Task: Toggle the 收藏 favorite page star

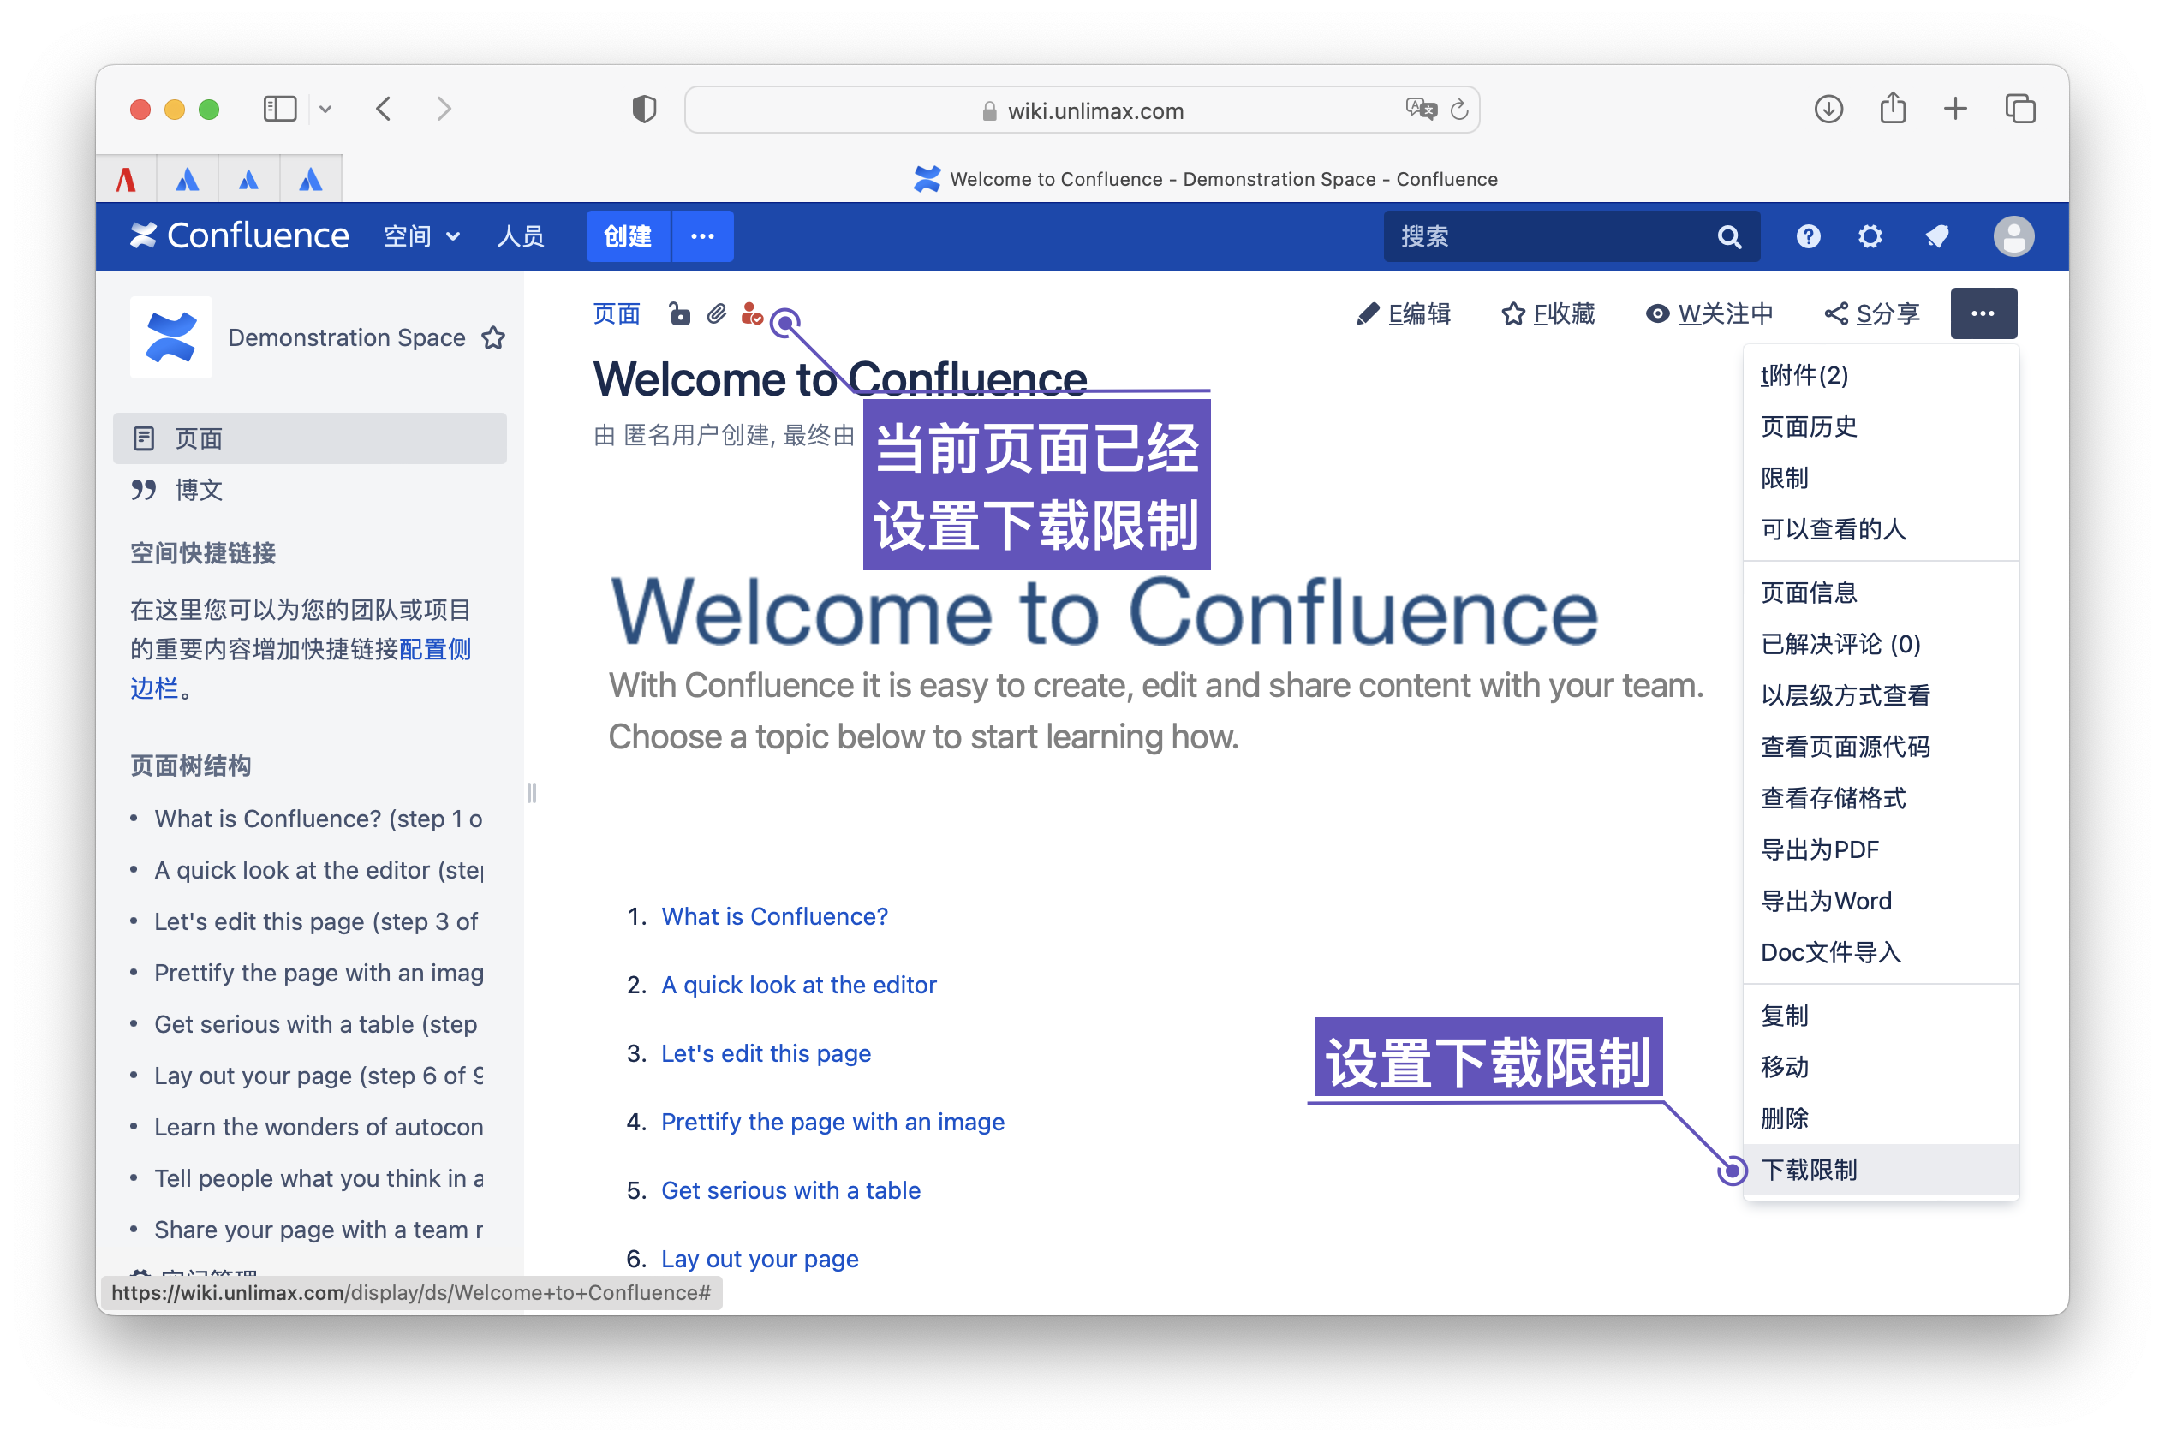Action: tap(1548, 313)
